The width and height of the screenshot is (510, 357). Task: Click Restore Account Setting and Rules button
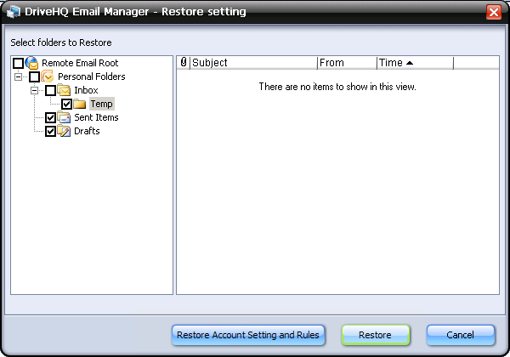click(x=248, y=335)
